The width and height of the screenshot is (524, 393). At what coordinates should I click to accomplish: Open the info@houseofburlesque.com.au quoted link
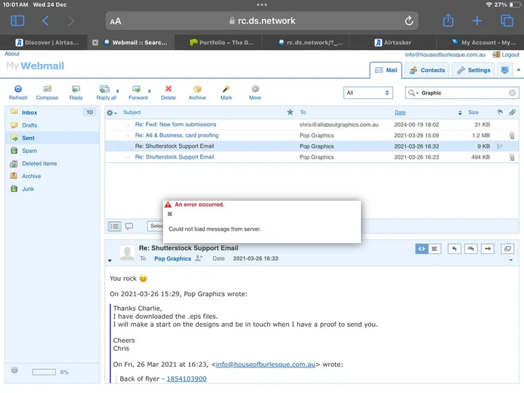[x=266, y=365]
